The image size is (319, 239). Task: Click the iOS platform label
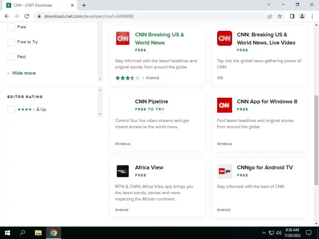220,78
